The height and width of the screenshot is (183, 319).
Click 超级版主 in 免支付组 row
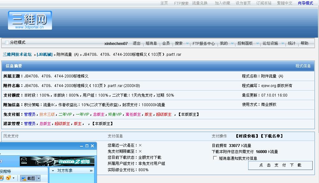(164, 114)
